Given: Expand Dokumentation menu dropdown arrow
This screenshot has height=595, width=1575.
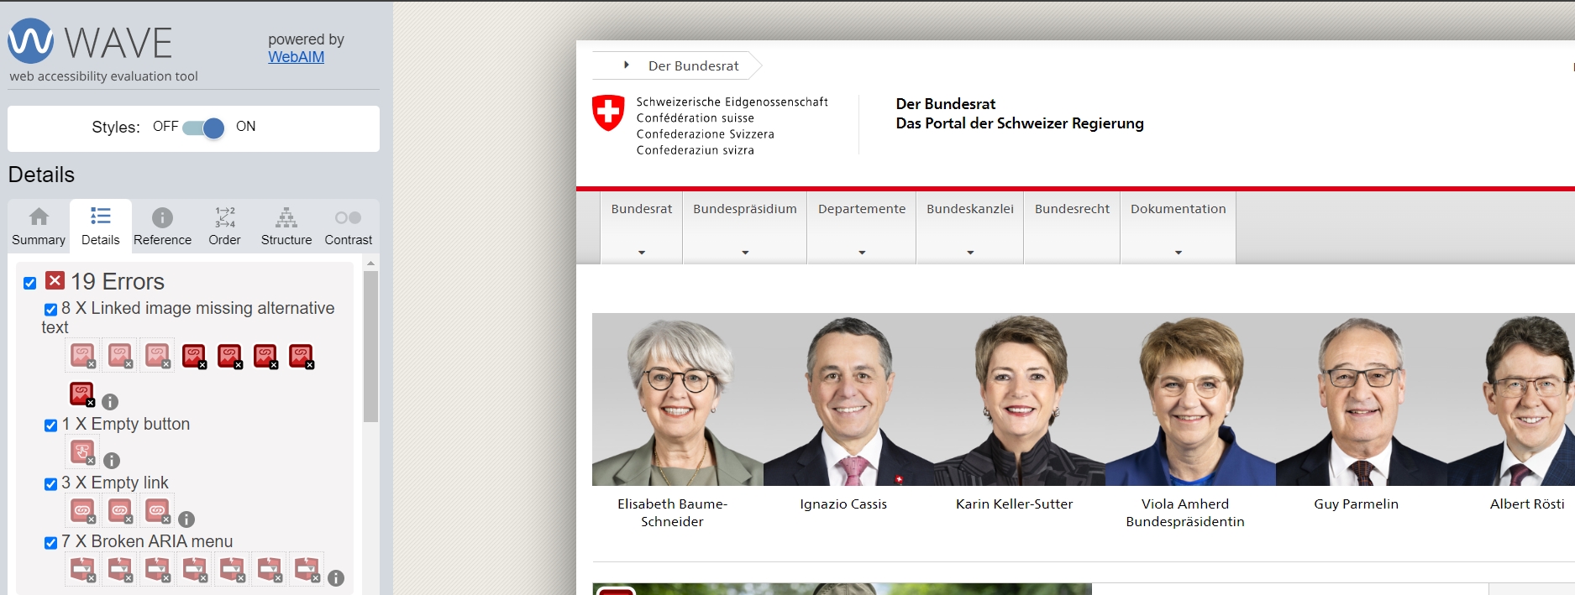Looking at the screenshot, I should tap(1179, 253).
